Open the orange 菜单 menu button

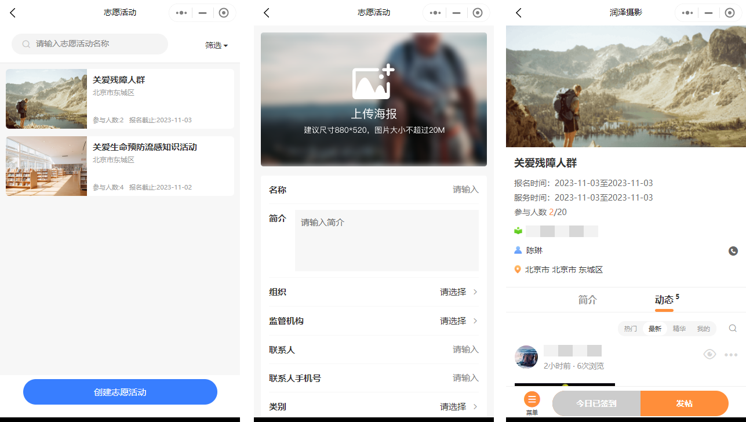click(x=532, y=403)
